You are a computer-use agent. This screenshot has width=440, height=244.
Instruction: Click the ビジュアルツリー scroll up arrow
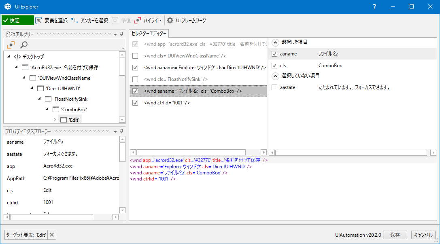point(122,55)
